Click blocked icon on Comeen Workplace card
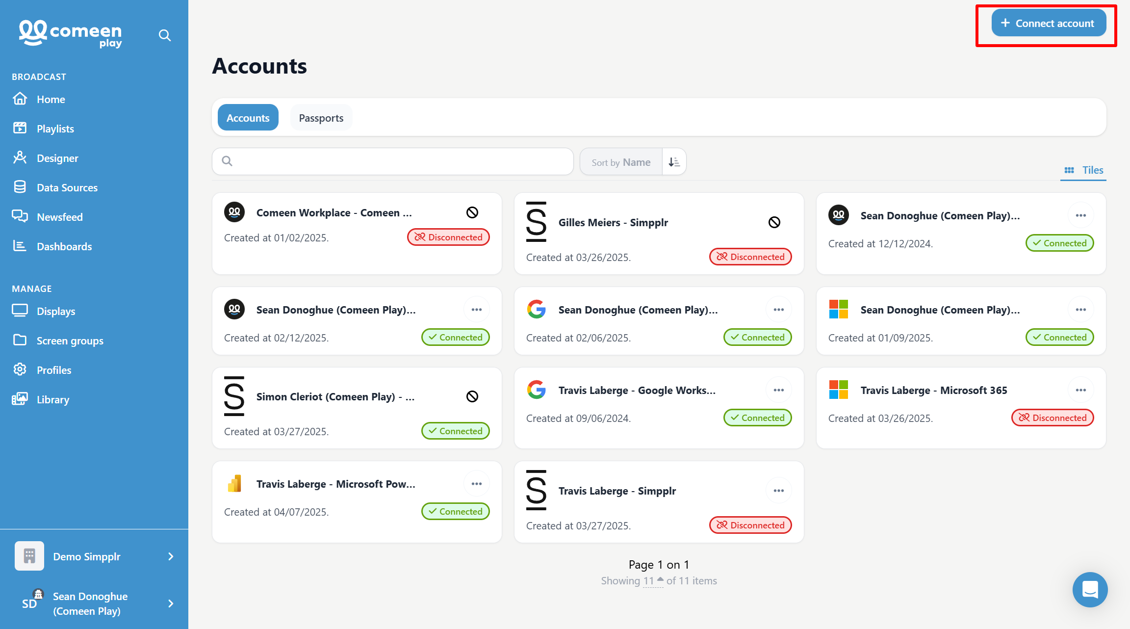Screen dimensions: 1130x629 [x=472, y=212]
